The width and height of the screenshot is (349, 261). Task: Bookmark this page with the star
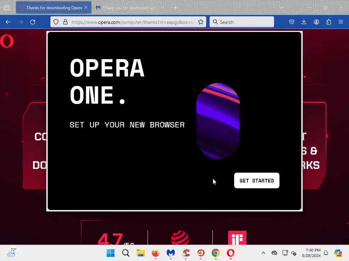200,22
